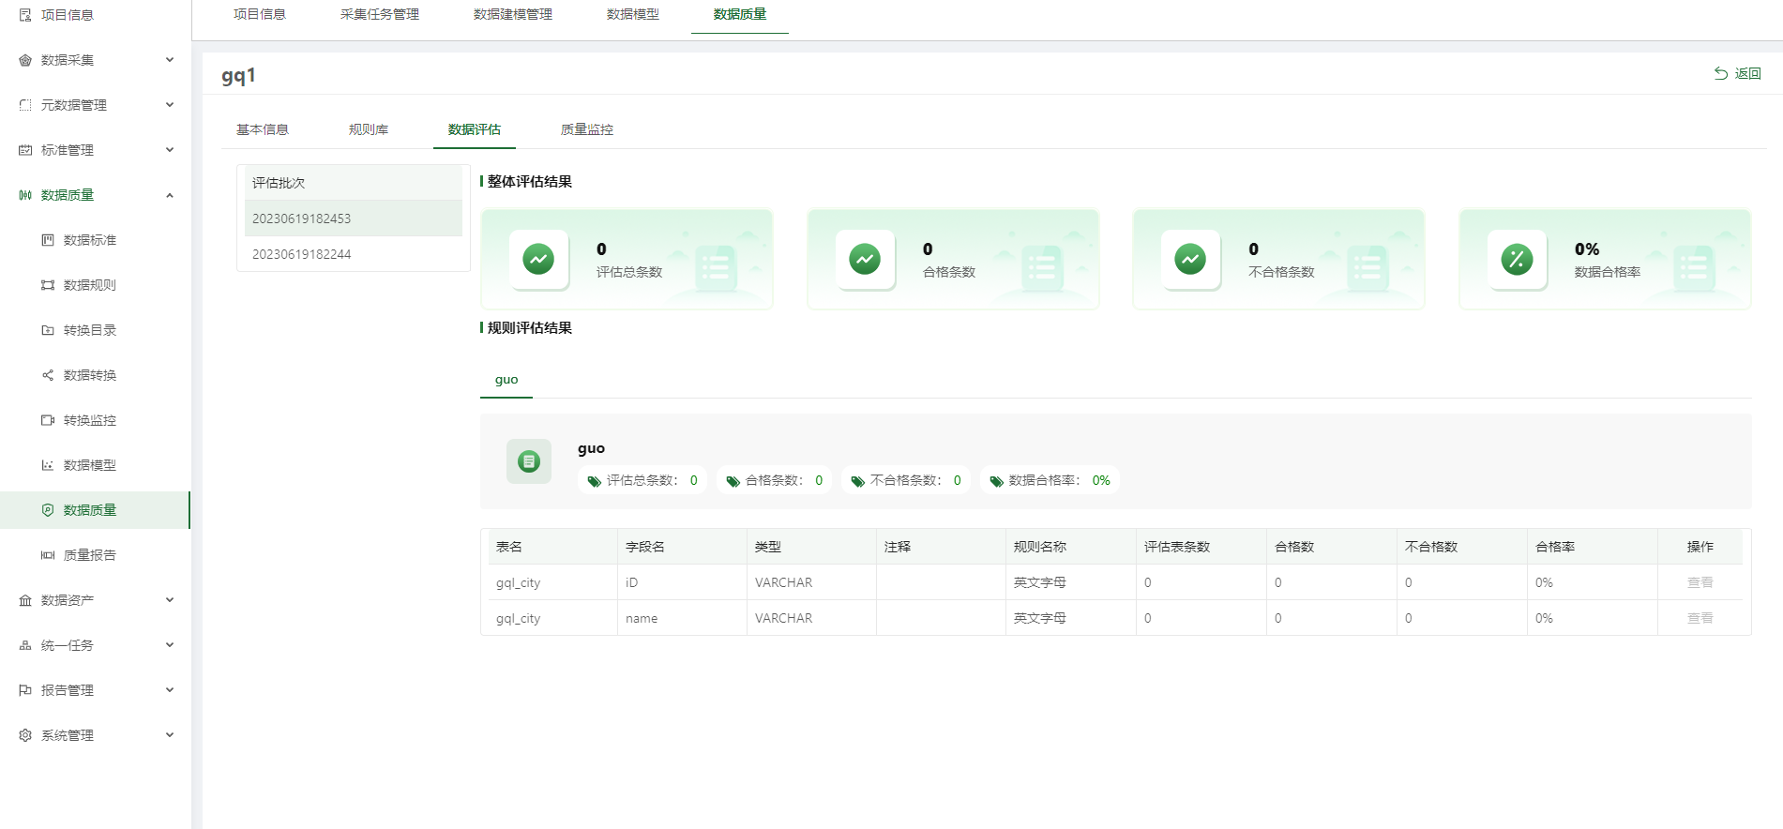Screen dimensions: 1783x829
Task: Click the tag icon beside 评估总条数
Action: [594, 481]
